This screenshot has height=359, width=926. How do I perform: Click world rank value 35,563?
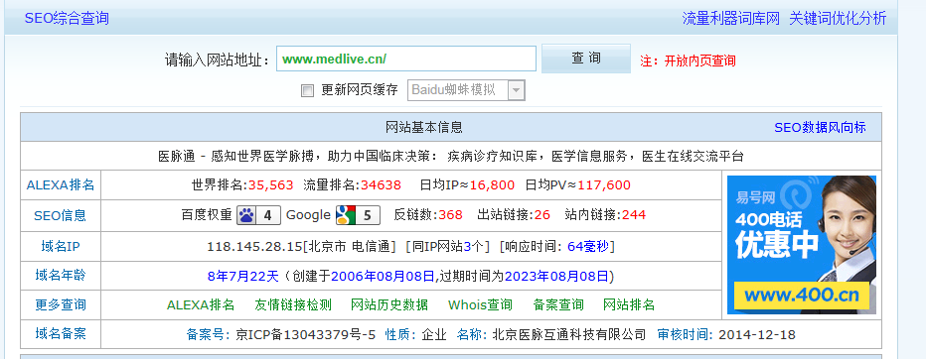(270, 185)
